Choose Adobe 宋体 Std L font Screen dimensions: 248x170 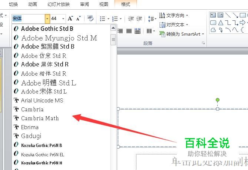coord(61,91)
